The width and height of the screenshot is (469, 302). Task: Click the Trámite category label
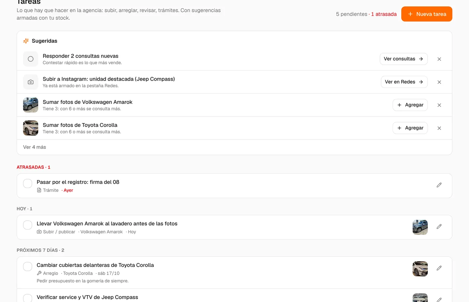[51, 190]
